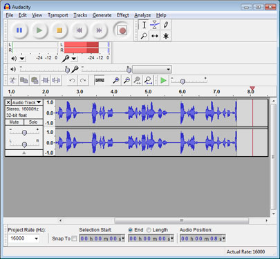Click the Paste icon in edit toolbar
The height and width of the screenshot is (259, 280).
35,80
